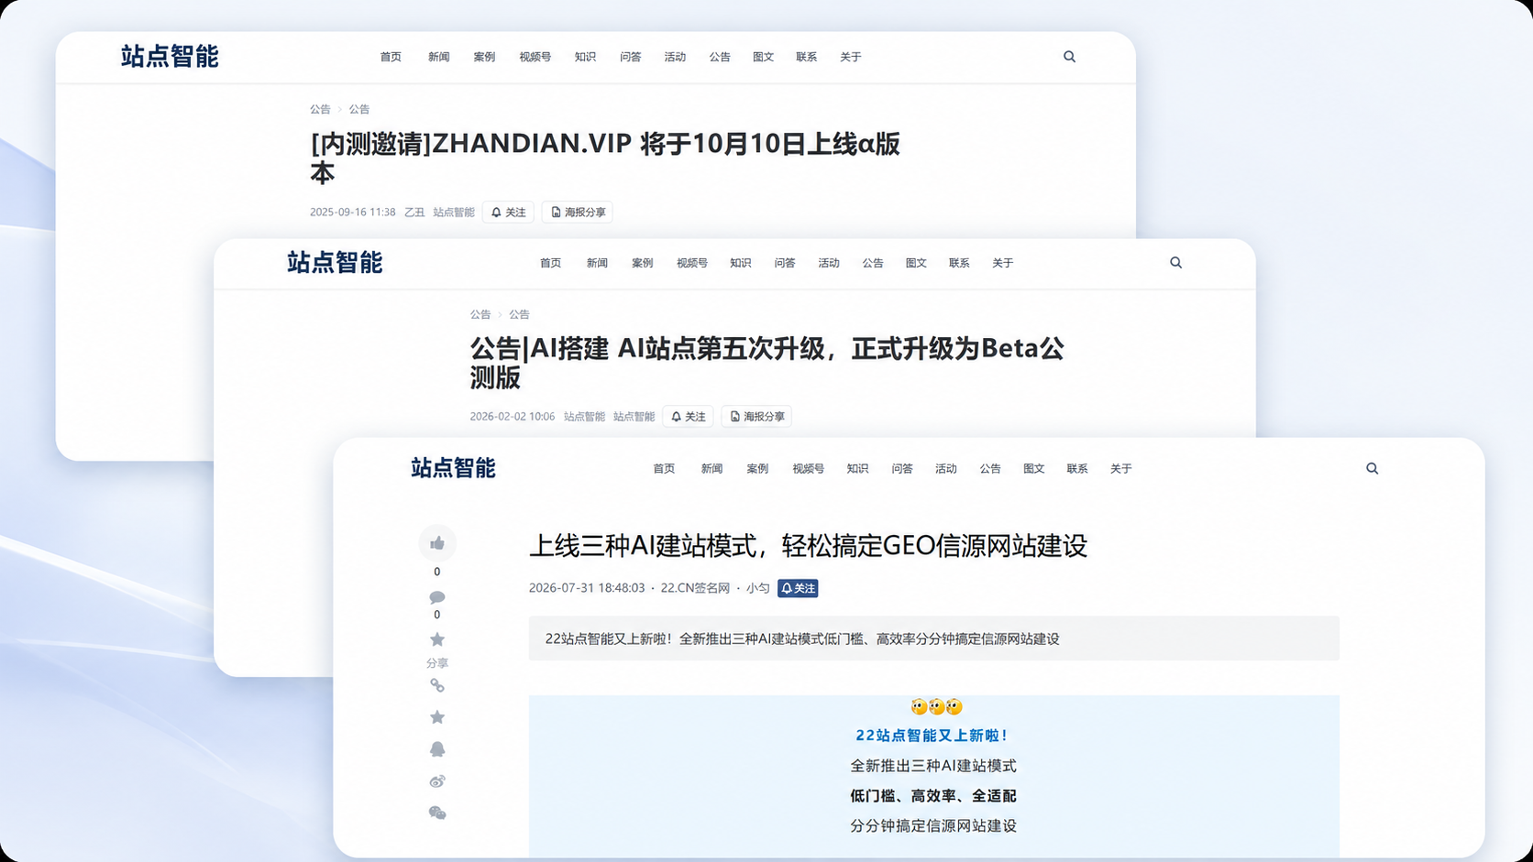Click the date 2026-02-02 10:06 in the middle window

(x=513, y=417)
